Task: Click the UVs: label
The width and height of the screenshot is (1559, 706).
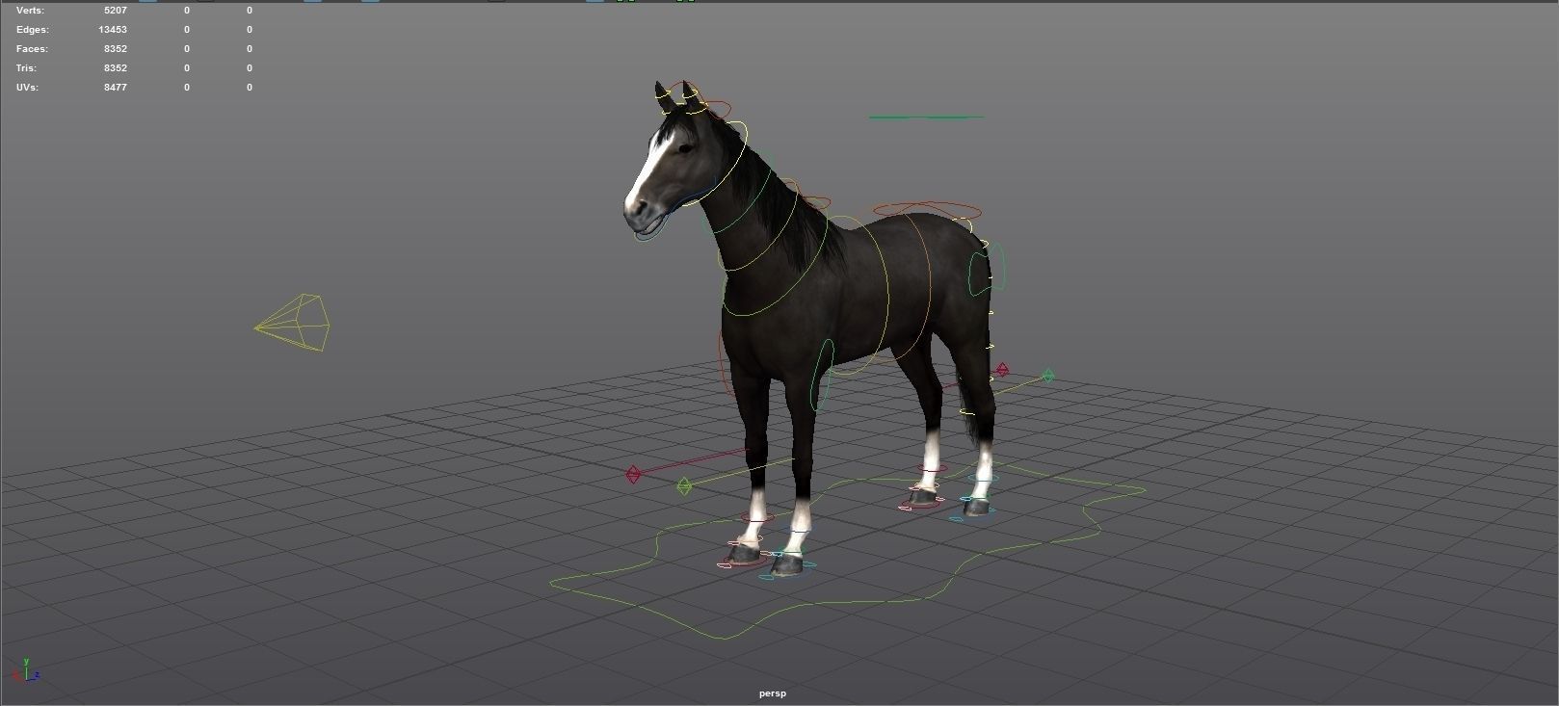Action: click(27, 88)
